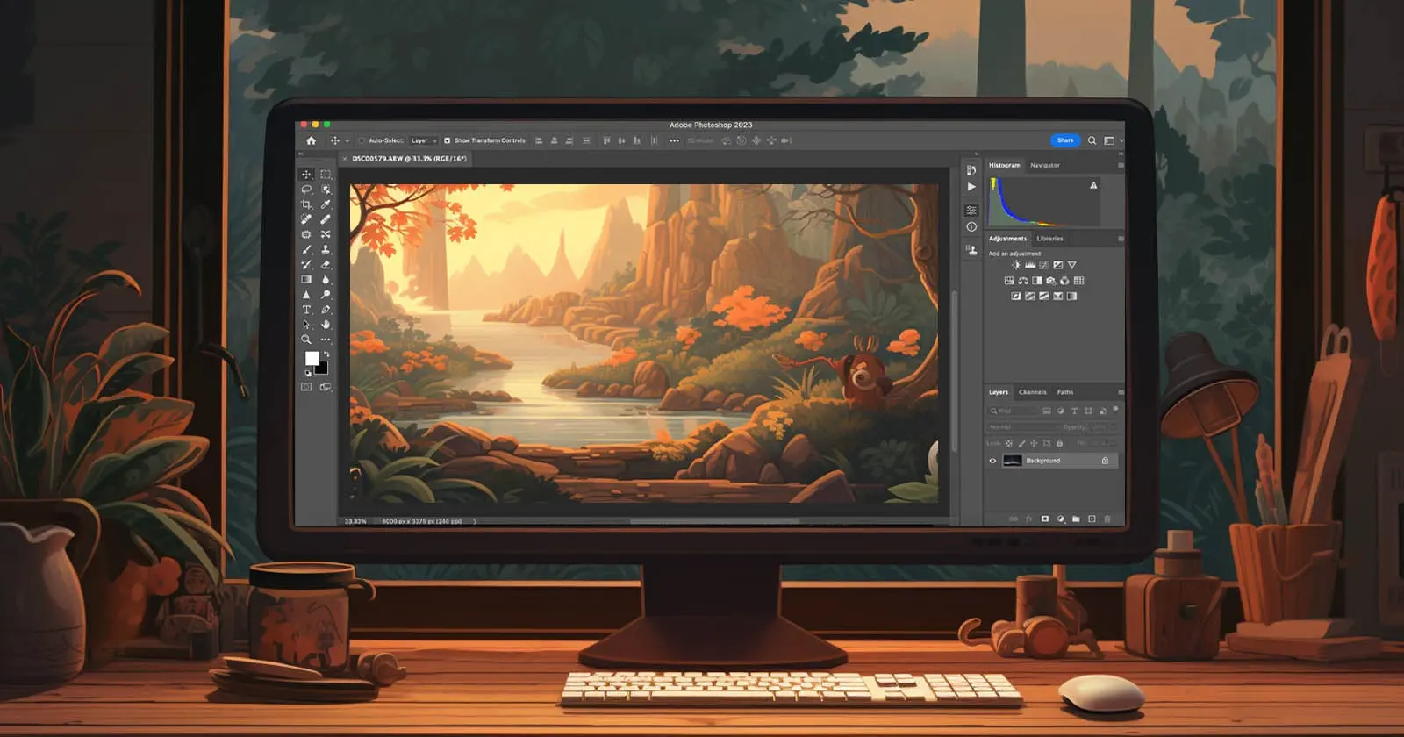
Task: Uncheck Show Transform Controls
Action: click(448, 140)
